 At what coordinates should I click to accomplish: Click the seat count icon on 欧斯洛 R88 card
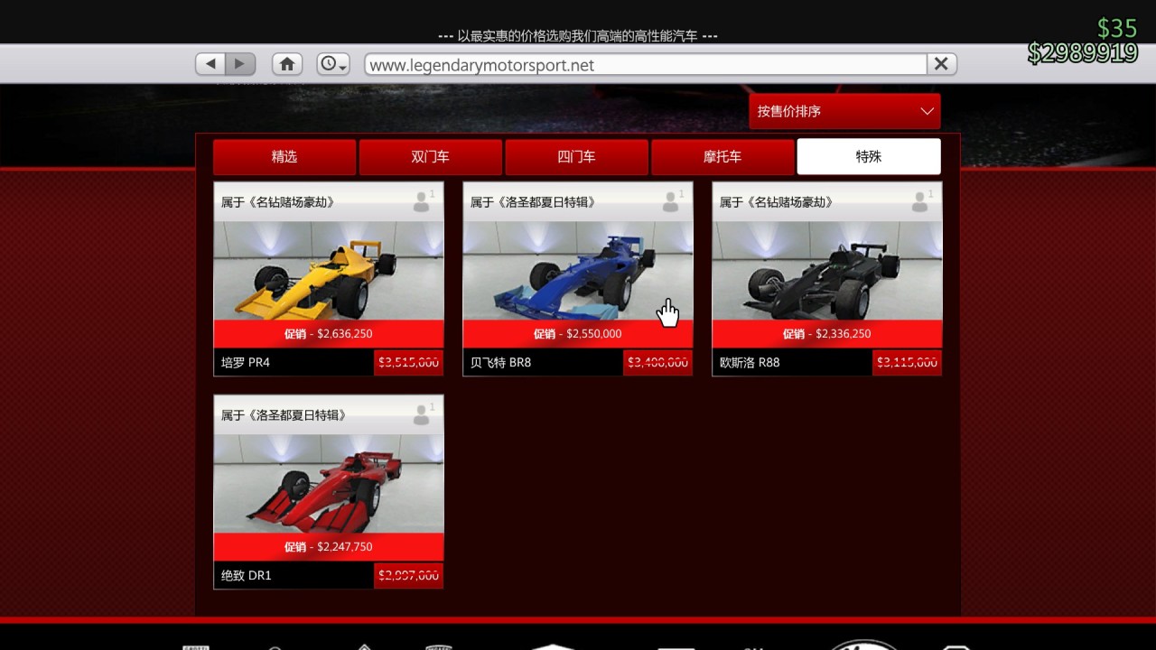click(x=920, y=201)
